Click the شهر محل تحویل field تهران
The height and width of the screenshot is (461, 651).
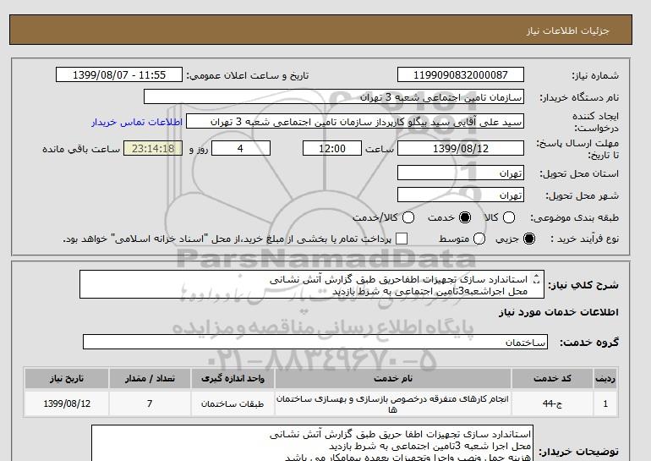point(461,195)
